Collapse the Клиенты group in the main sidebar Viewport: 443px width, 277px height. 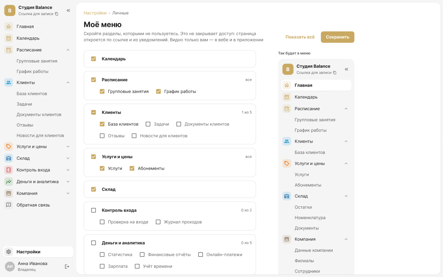click(68, 82)
